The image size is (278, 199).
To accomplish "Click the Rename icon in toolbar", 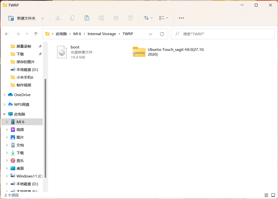I will [102, 18].
